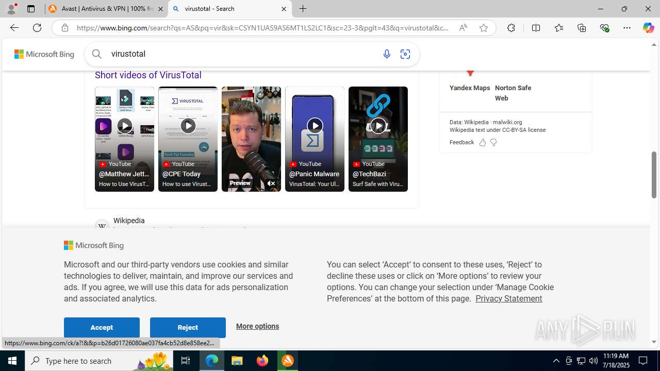Show hidden system tray icons

pyautogui.click(x=556, y=361)
